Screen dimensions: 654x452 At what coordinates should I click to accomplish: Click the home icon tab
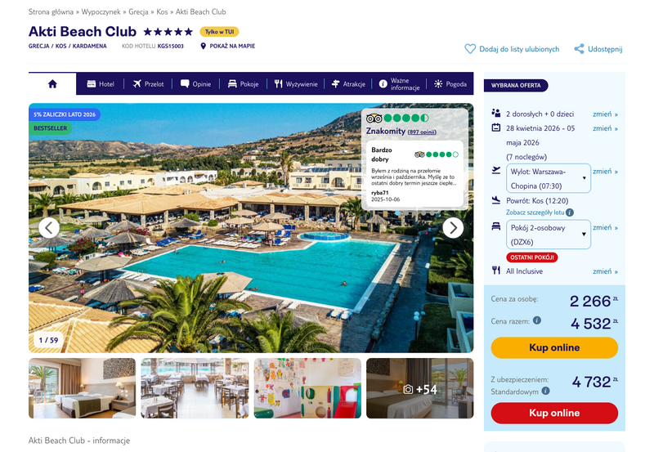click(52, 84)
